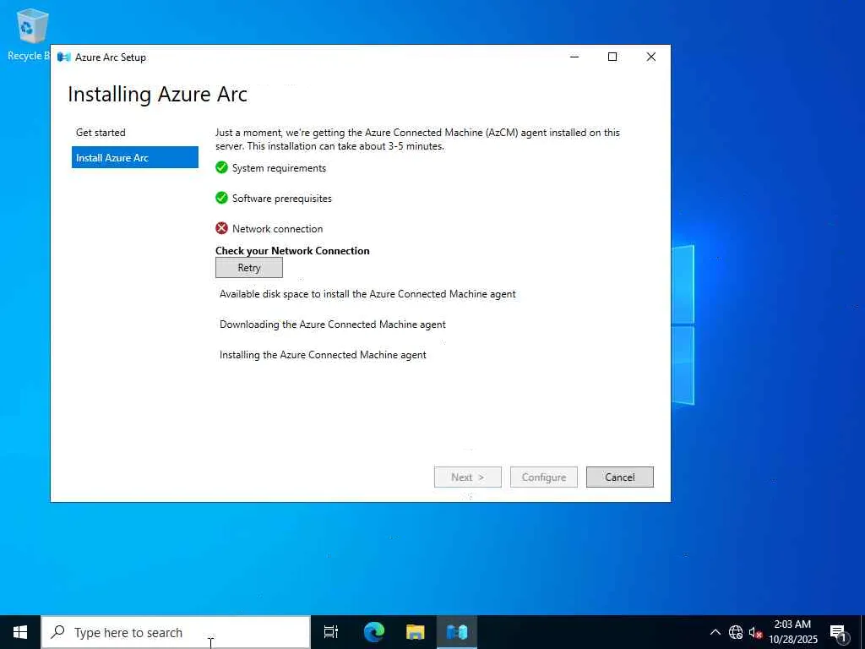Click Azure Arc Setup title bar icon
Screen dimensions: 865x649
pos(64,57)
